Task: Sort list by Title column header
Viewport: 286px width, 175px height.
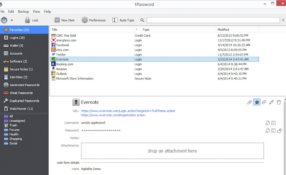Action: pos(92,29)
